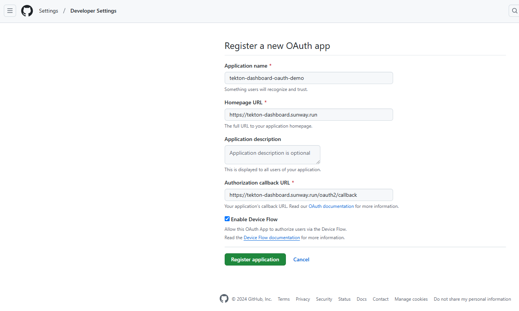The height and width of the screenshot is (311, 519).
Task: Click the GitHub octocat logo in the header
Action: click(27, 10)
